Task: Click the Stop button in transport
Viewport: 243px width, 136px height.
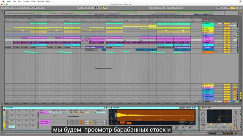Action: 95,8
